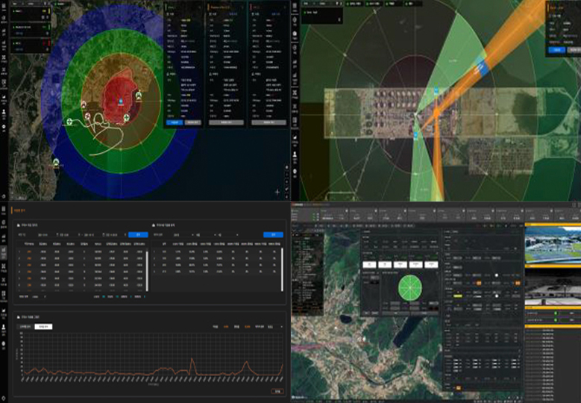
Task: Select dark tab beside white tab above chart
Action: click(25, 327)
